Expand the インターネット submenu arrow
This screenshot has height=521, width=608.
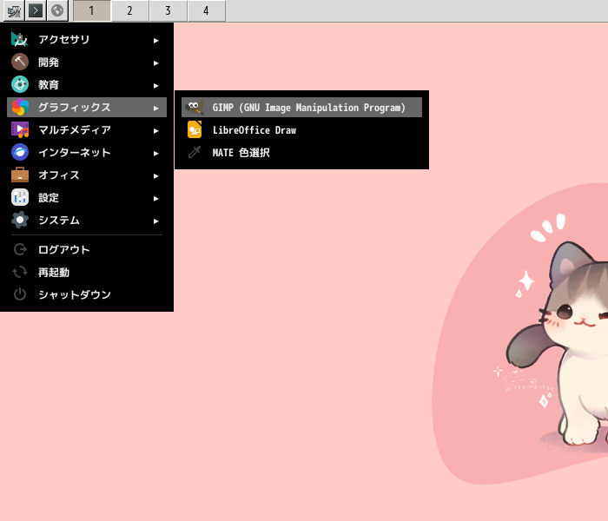[155, 154]
